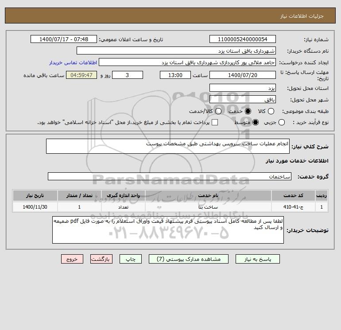The height and width of the screenshot is (330, 341).
Task: Click the response deadline date 1400/07/20 field
Action: tap(243, 75)
